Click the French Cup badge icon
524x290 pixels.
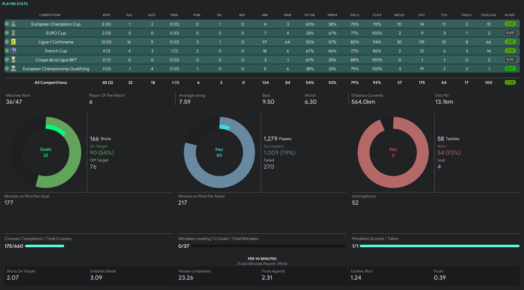pos(13,51)
